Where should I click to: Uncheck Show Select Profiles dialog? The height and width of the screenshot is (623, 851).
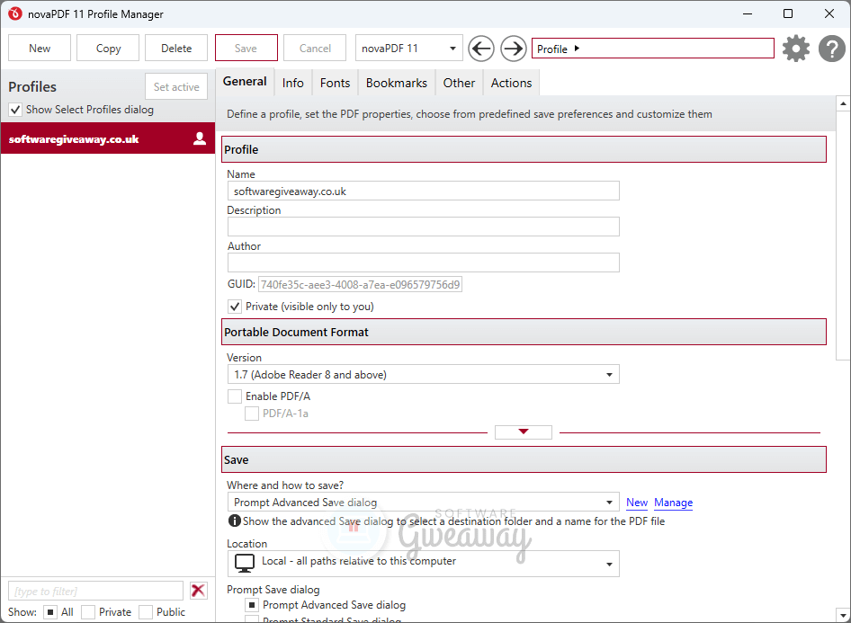point(15,110)
